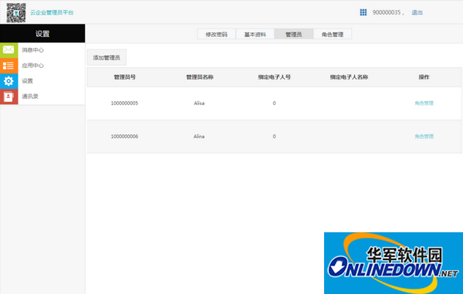The height and width of the screenshot is (294, 463).
Task: Click the admin name Alina
Action: coord(199,137)
